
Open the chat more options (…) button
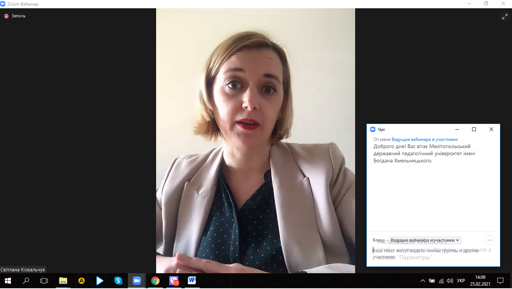(489, 240)
